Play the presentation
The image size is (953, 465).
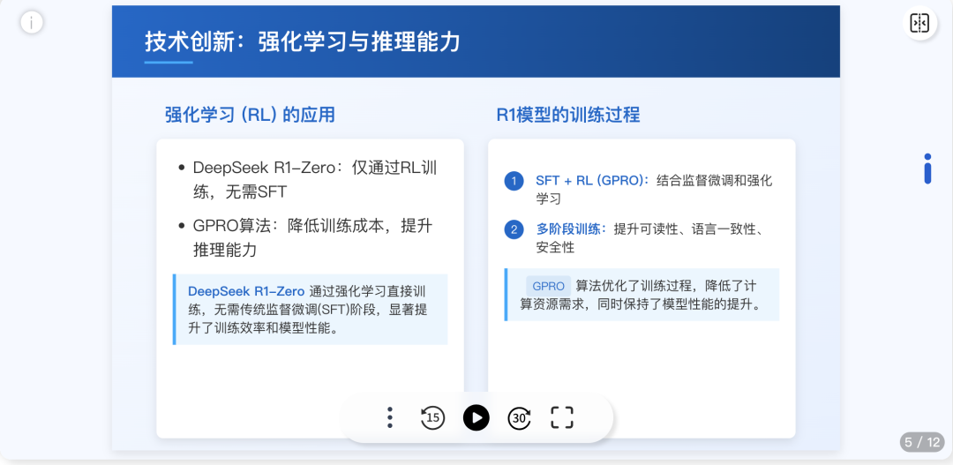(x=476, y=417)
